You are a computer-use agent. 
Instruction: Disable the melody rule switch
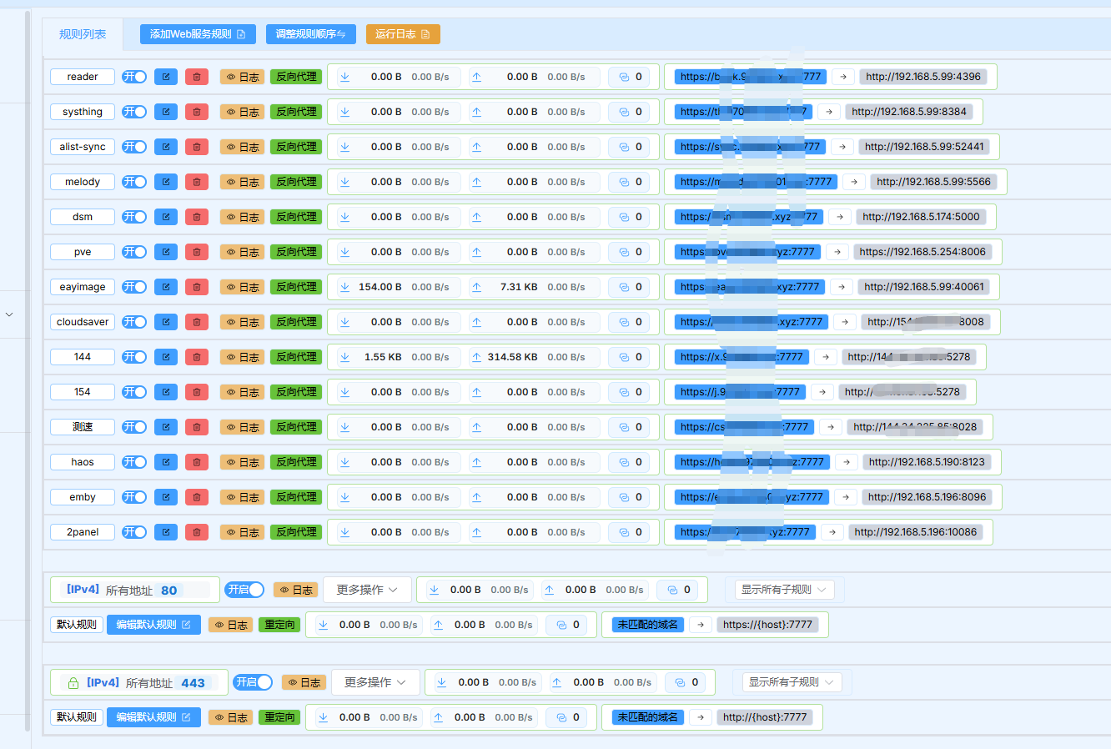point(134,182)
